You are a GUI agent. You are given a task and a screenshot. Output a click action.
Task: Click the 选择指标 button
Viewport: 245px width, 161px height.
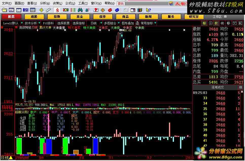tap(79, 23)
